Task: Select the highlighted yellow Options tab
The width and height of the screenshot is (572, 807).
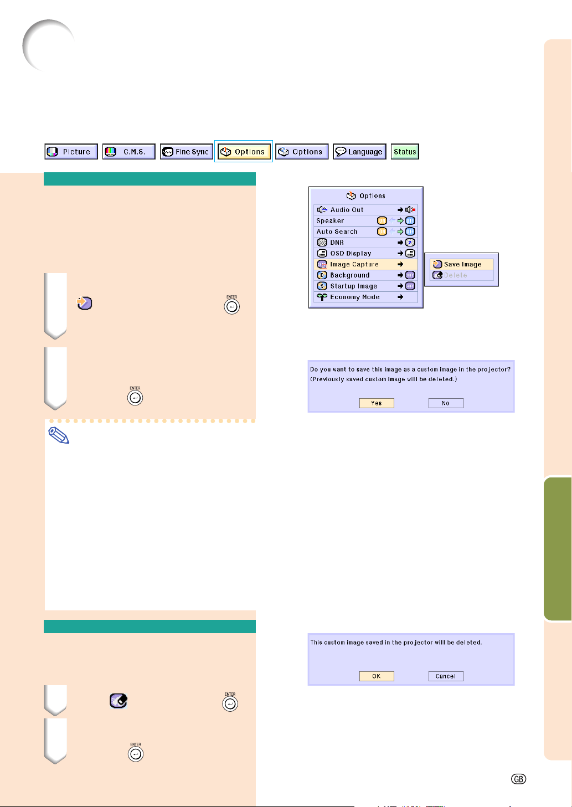Action: pos(244,152)
